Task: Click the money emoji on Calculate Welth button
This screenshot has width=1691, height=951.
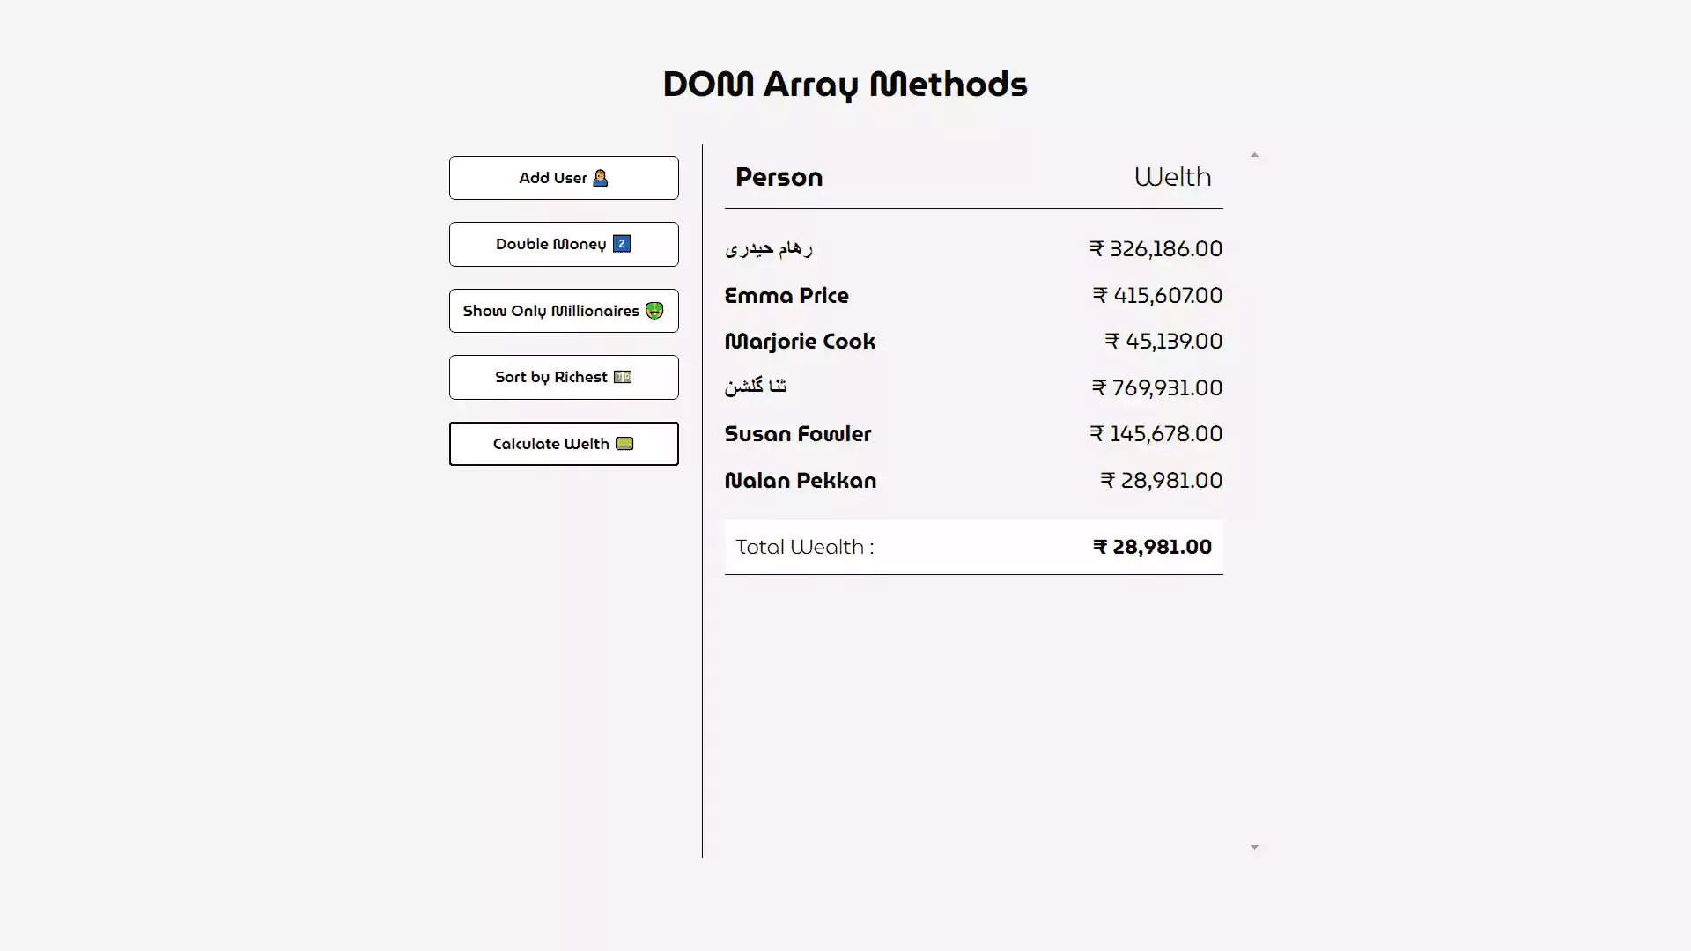Action: pyautogui.click(x=624, y=444)
